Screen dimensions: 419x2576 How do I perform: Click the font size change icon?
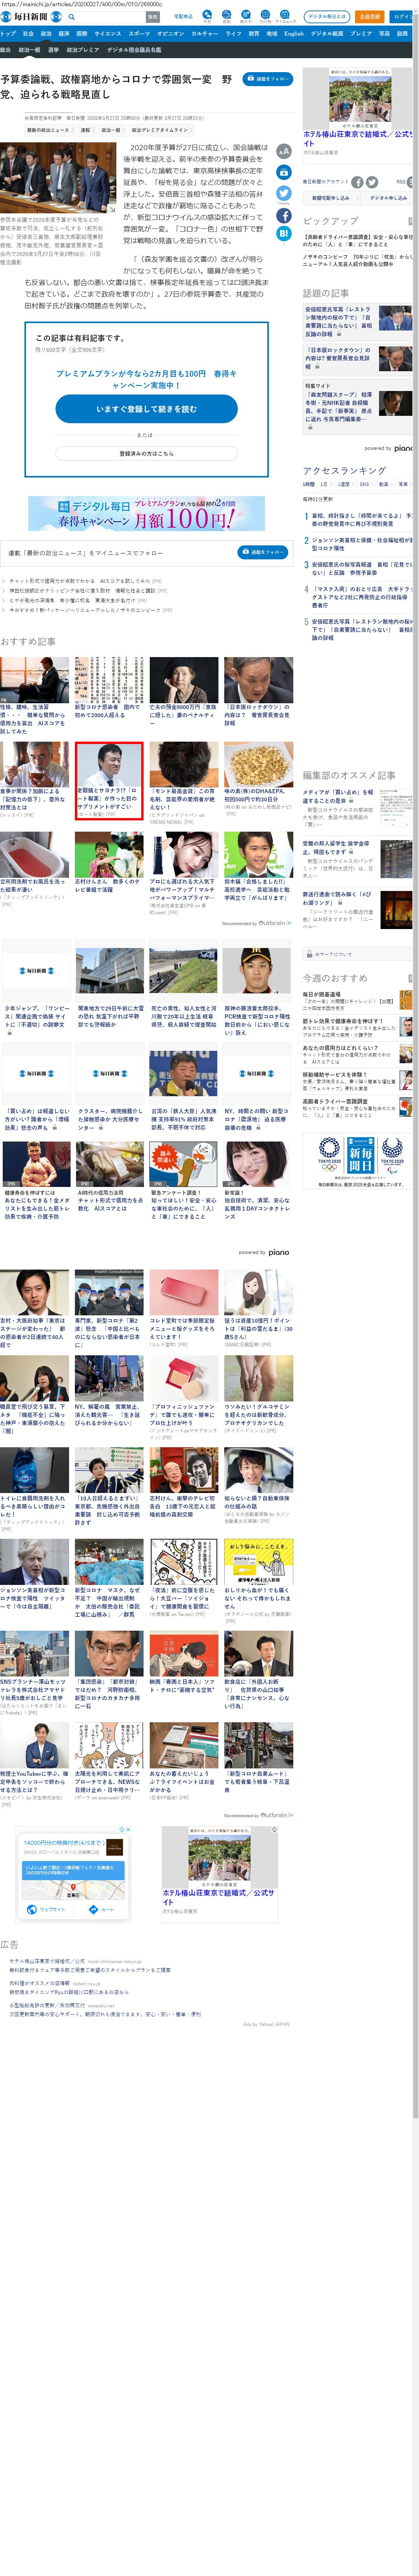point(284,151)
